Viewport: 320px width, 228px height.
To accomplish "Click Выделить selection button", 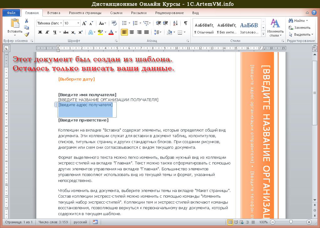I will (301, 34).
